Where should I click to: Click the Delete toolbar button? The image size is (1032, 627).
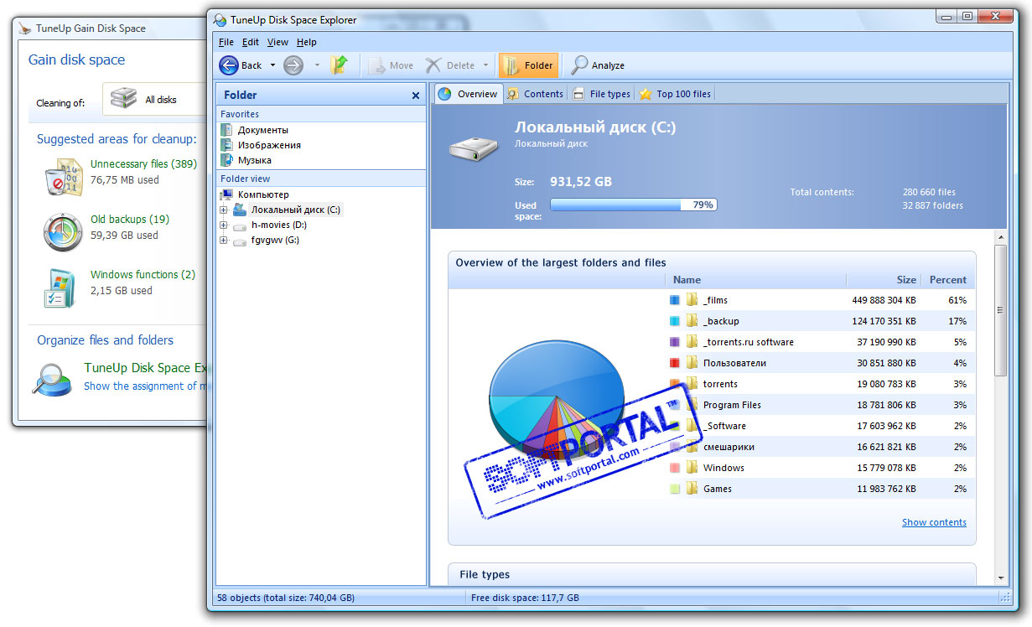[451, 65]
